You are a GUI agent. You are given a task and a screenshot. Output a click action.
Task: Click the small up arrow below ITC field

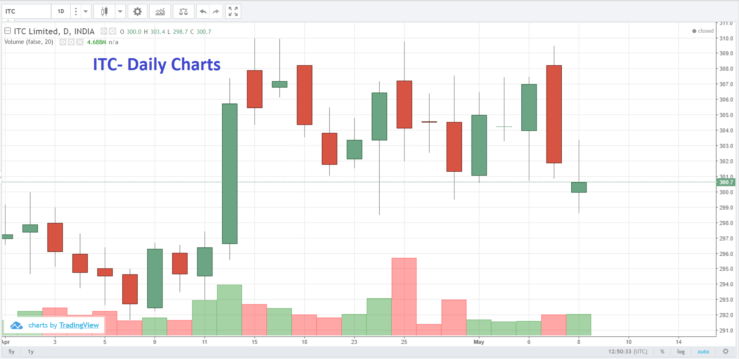coord(8,20)
